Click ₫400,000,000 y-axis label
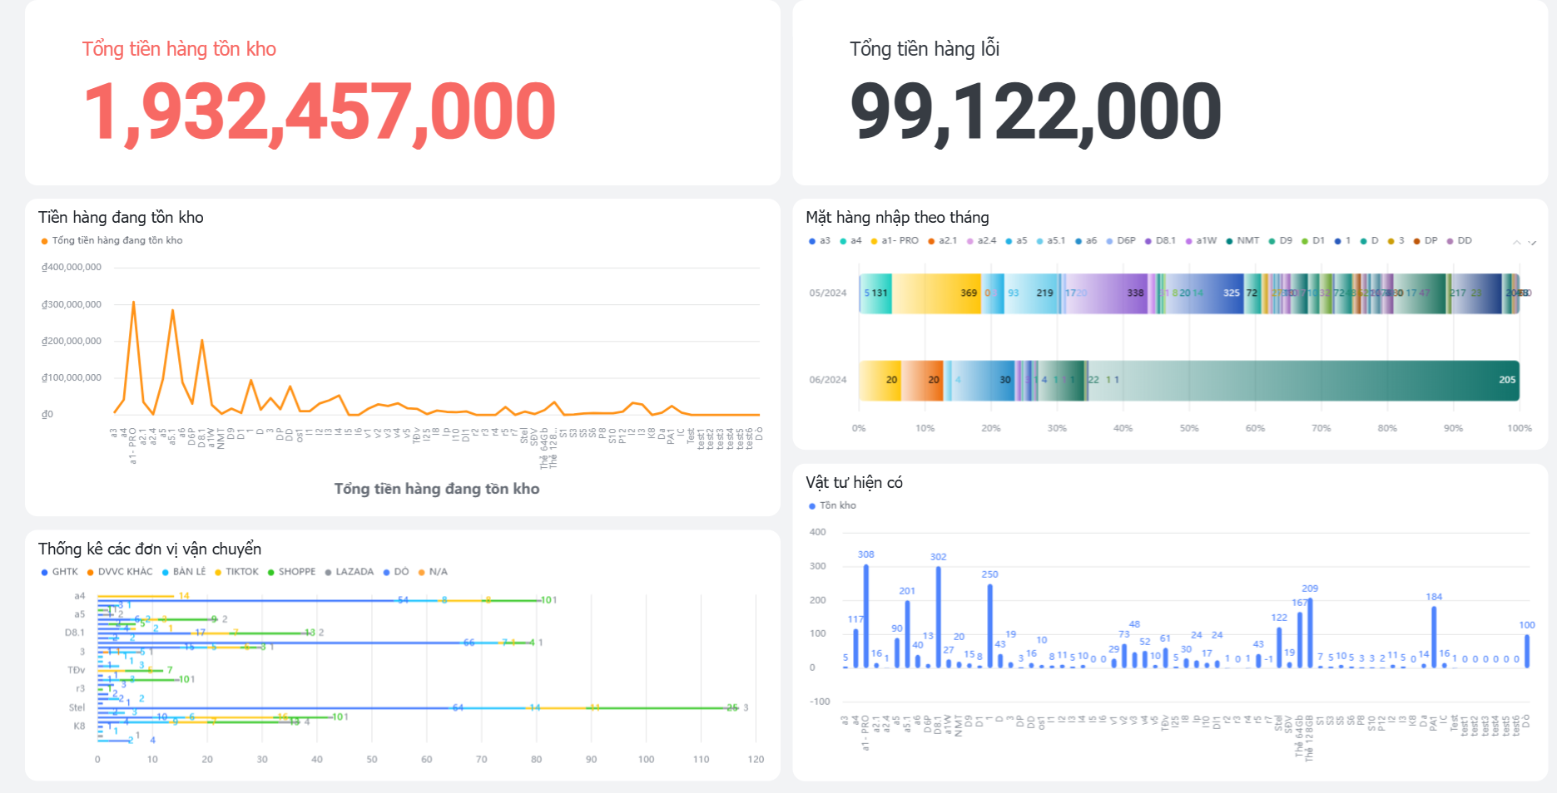 (72, 268)
